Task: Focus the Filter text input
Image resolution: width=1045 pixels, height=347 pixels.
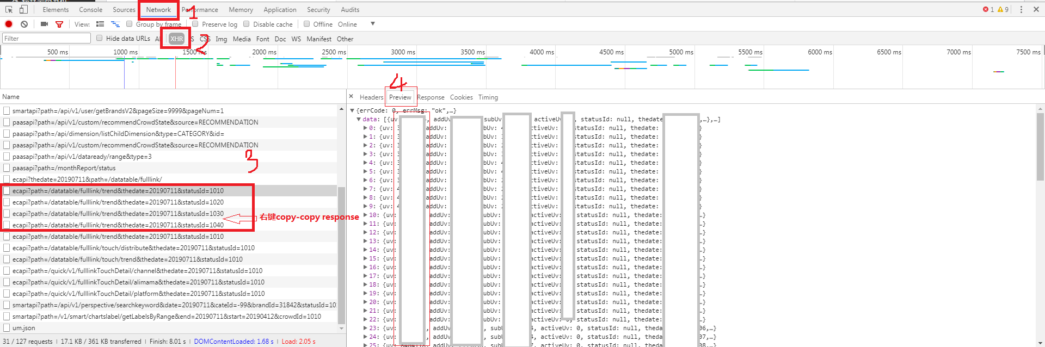Action: 46,38
